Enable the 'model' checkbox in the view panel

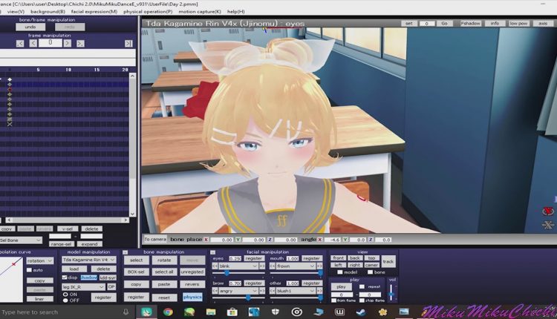[x=340, y=272]
